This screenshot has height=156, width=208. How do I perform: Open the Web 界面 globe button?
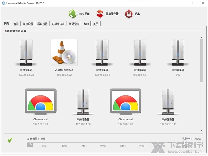point(72,14)
